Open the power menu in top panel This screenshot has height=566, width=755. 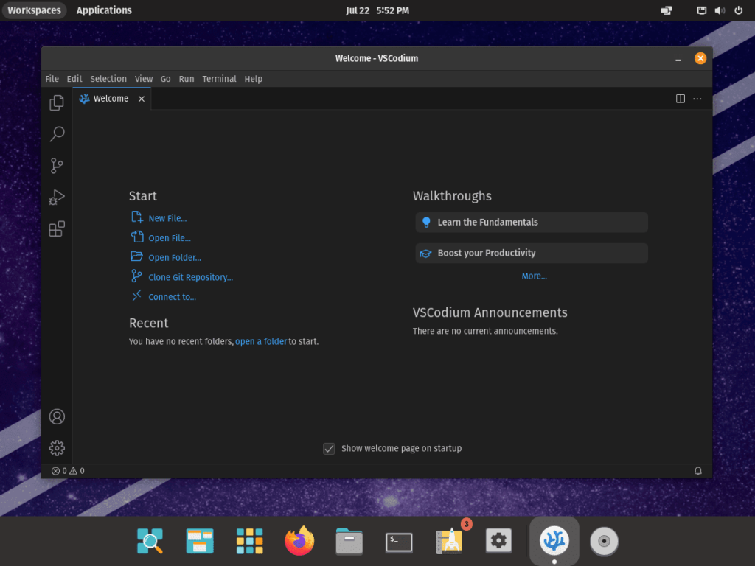739,10
